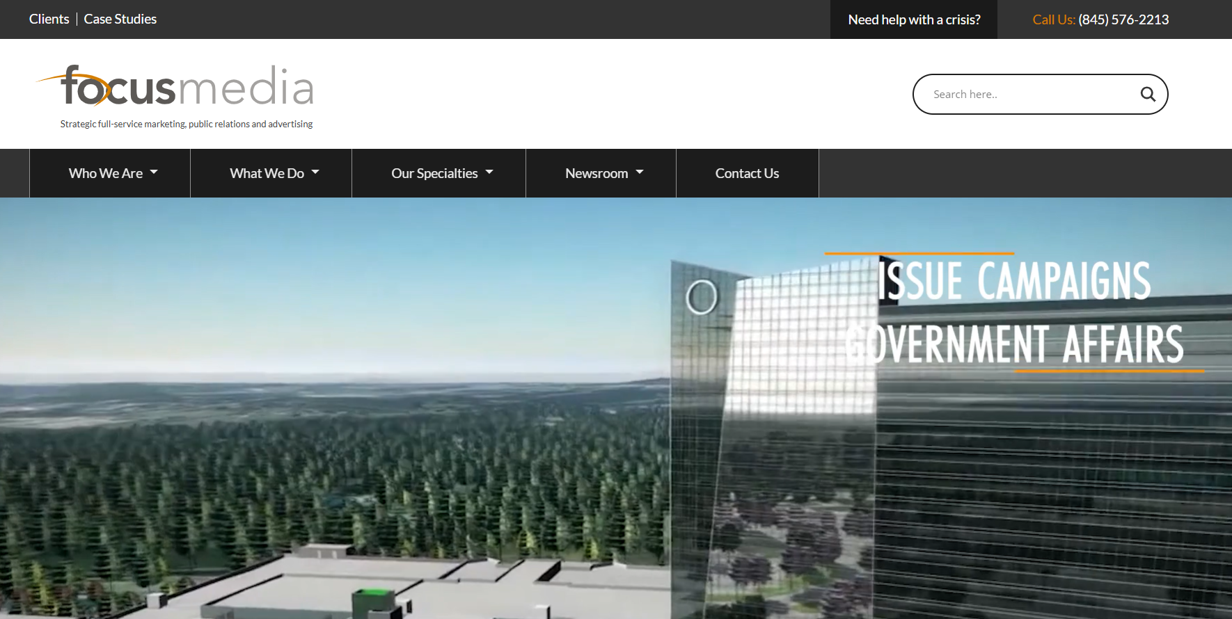Open the Who We Are menu
The height and width of the screenshot is (619, 1232).
[x=110, y=173]
